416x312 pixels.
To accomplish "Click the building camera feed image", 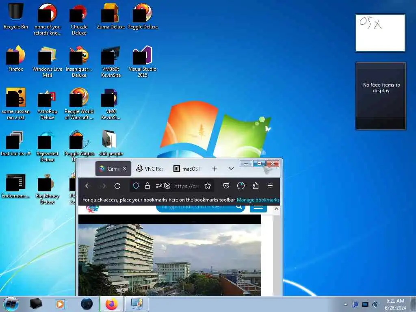I will click(x=169, y=260).
